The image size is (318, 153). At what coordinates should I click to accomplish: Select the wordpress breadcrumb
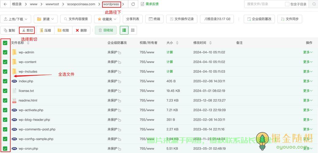111,4
